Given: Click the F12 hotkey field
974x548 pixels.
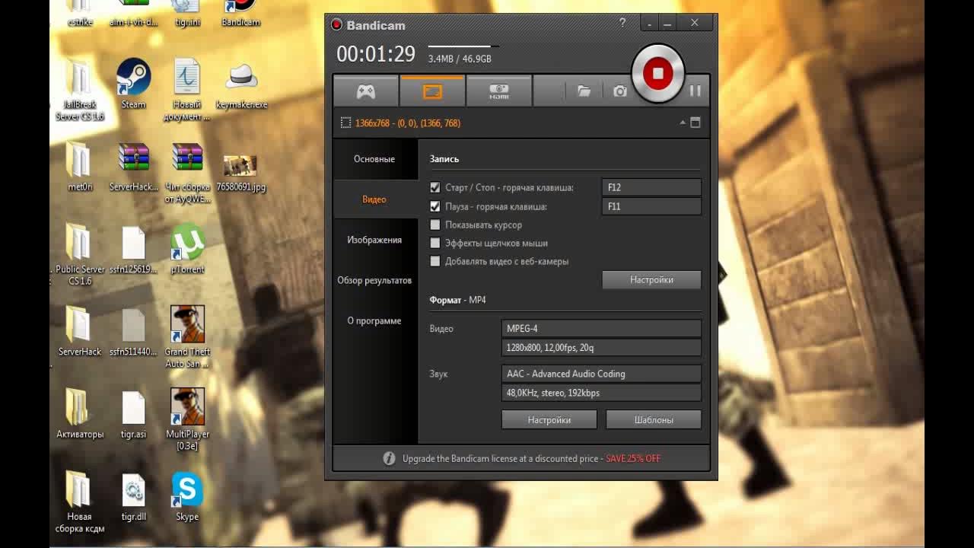Looking at the screenshot, I should (x=651, y=187).
